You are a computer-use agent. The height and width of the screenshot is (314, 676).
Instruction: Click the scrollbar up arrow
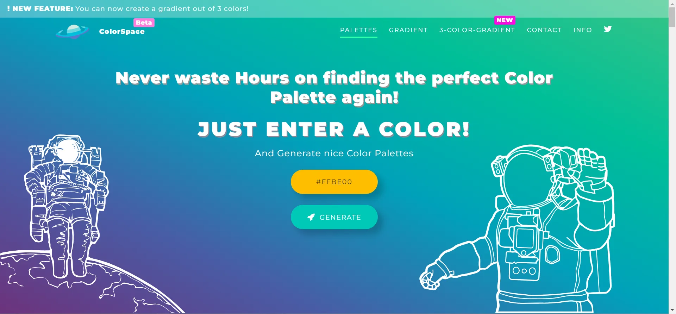point(672,3)
